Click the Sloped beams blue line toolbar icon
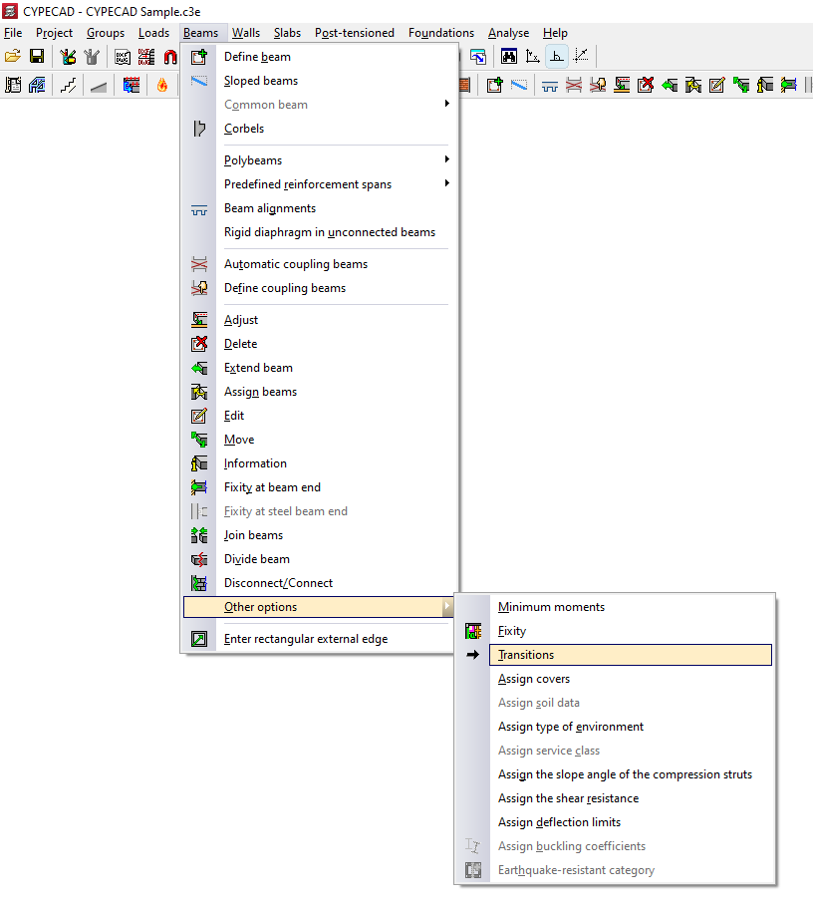This screenshot has height=911, width=813. pyautogui.click(x=519, y=86)
